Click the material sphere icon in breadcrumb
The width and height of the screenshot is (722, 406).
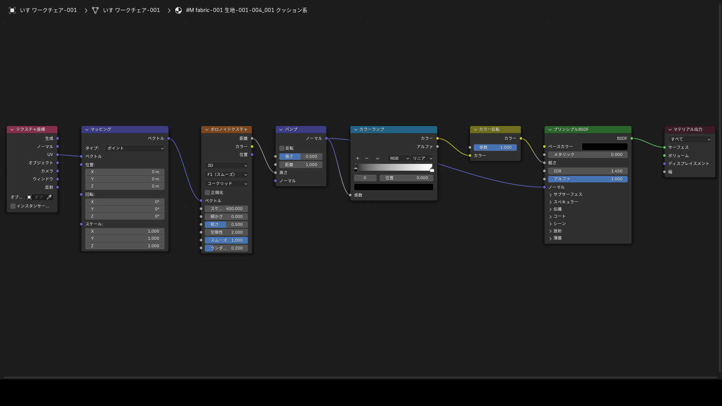point(179,10)
